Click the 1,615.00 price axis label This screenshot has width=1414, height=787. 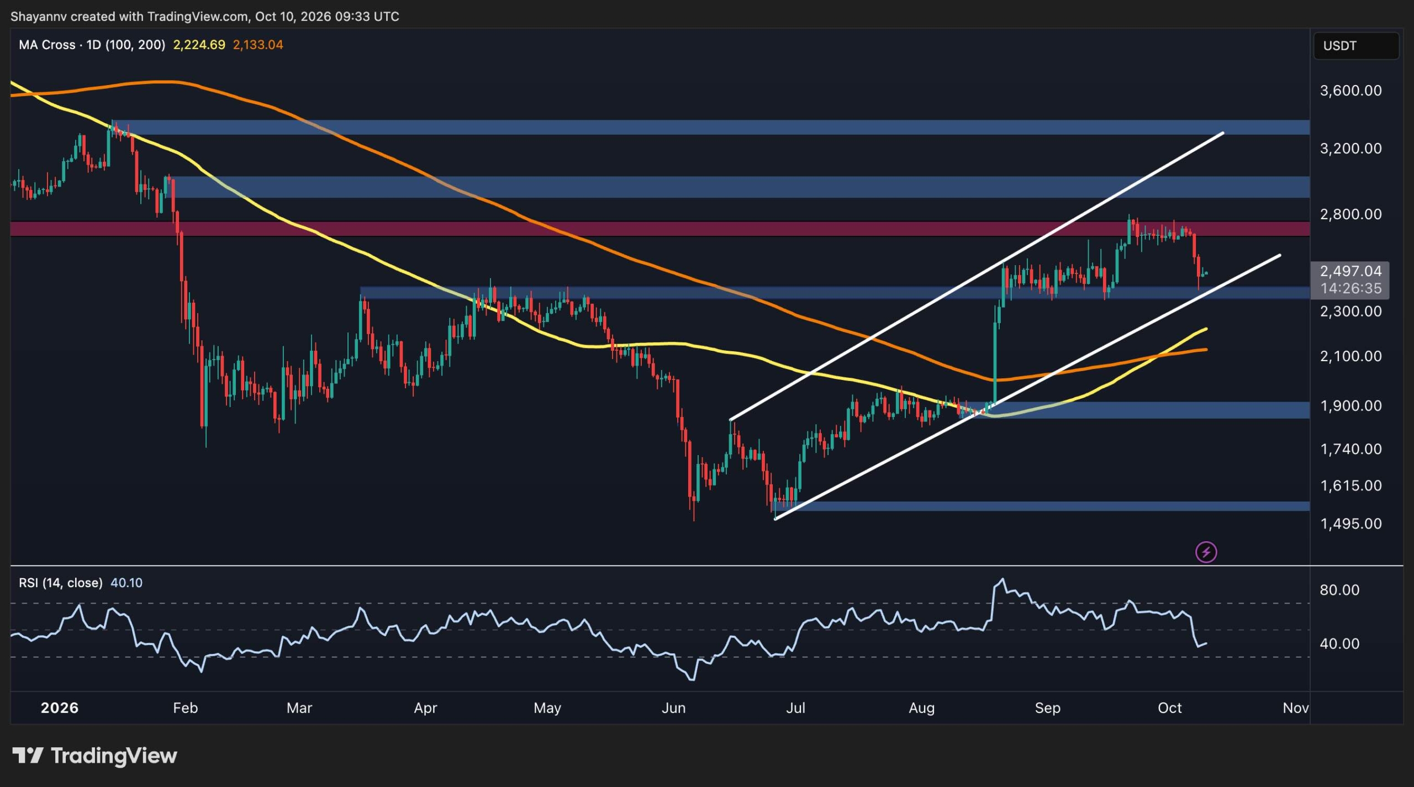(1350, 486)
